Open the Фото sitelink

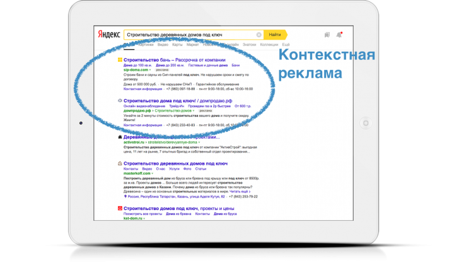(187, 168)
